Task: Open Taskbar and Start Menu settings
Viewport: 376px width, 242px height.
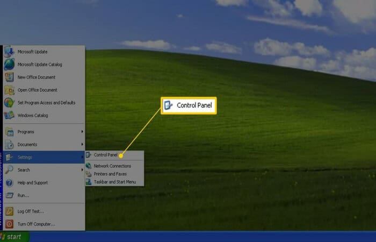Action: [114, 182]
